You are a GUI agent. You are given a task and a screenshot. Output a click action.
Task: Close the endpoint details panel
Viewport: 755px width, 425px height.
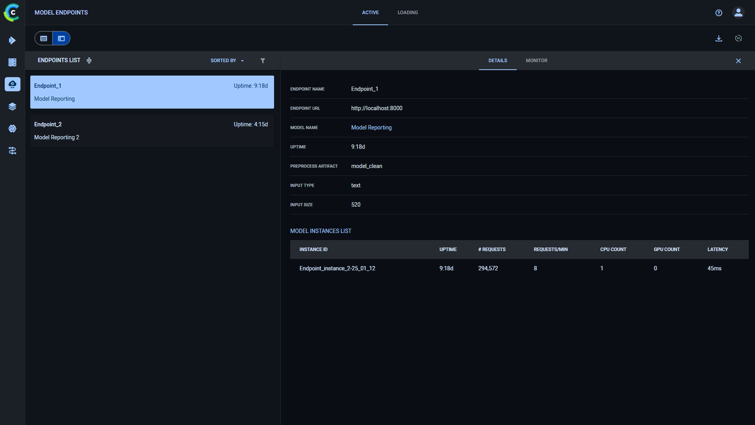(738, 61)
